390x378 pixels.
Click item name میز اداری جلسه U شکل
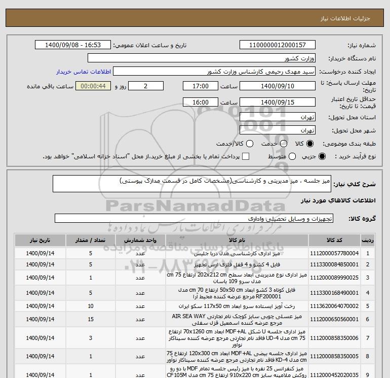pos(237,338)
